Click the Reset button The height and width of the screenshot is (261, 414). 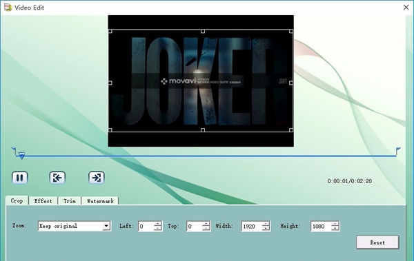pos(377,242)
